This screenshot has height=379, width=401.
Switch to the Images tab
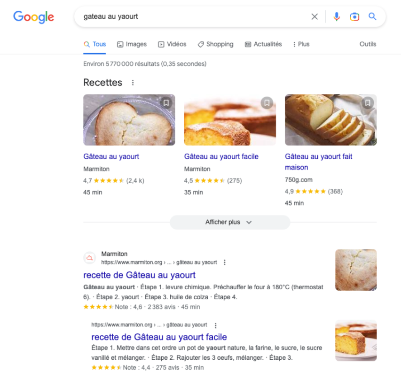tap(132, 44)
